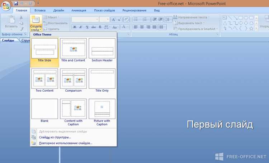
Task: Open the Вид ribbon tab
Action: (x=157, y=10)
